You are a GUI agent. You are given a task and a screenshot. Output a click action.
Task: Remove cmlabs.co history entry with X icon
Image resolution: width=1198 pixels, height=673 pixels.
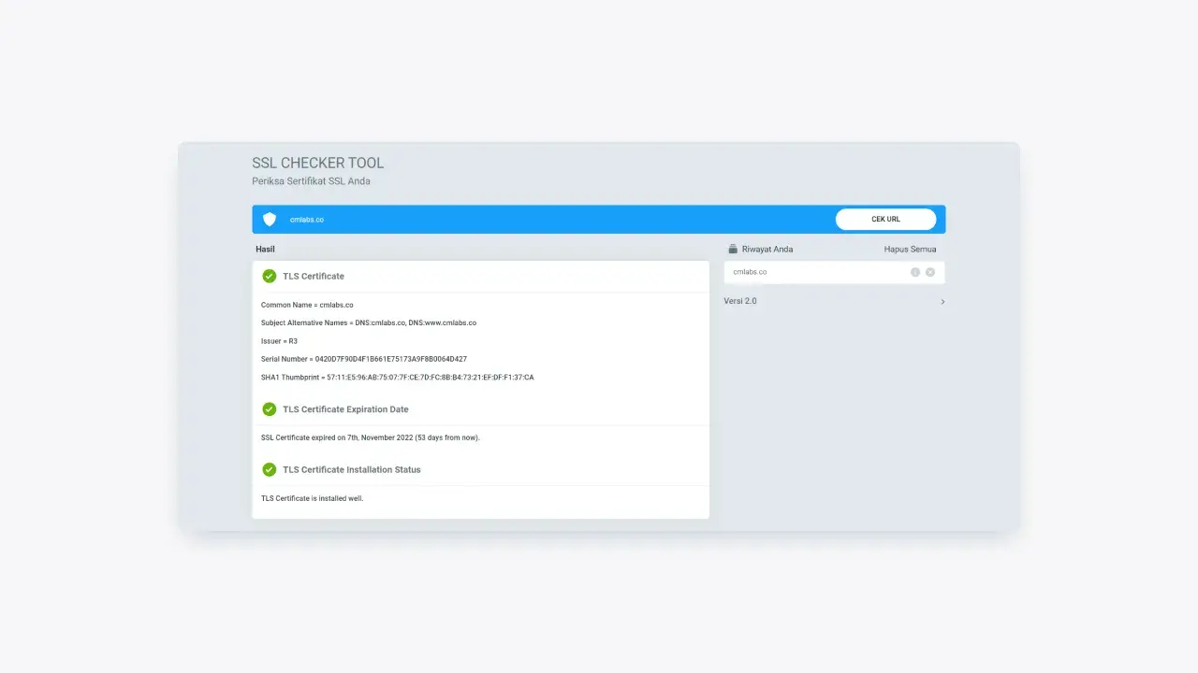coord(930,272)
